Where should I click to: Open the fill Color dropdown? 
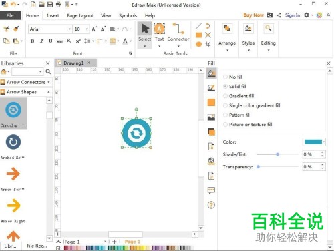tap(323, 142)
